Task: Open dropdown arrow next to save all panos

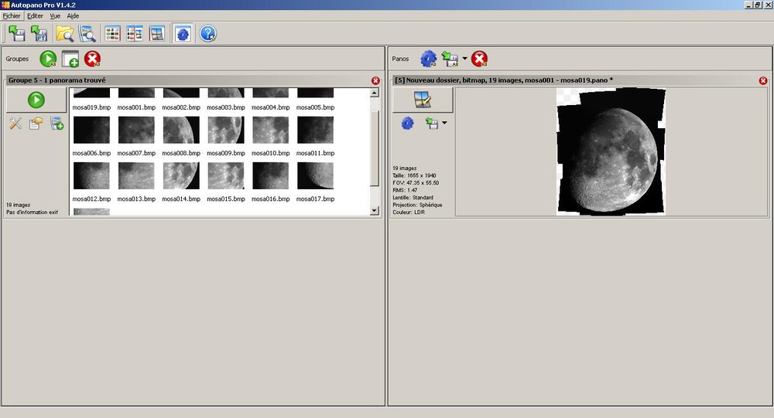Action: click(x=464, y=59)
